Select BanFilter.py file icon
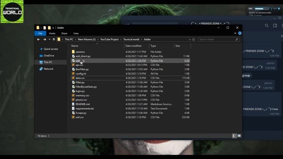 point(73,69)
